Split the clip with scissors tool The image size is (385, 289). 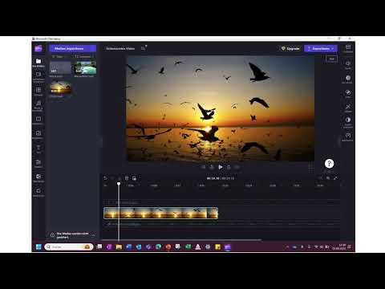click(120, 178)
